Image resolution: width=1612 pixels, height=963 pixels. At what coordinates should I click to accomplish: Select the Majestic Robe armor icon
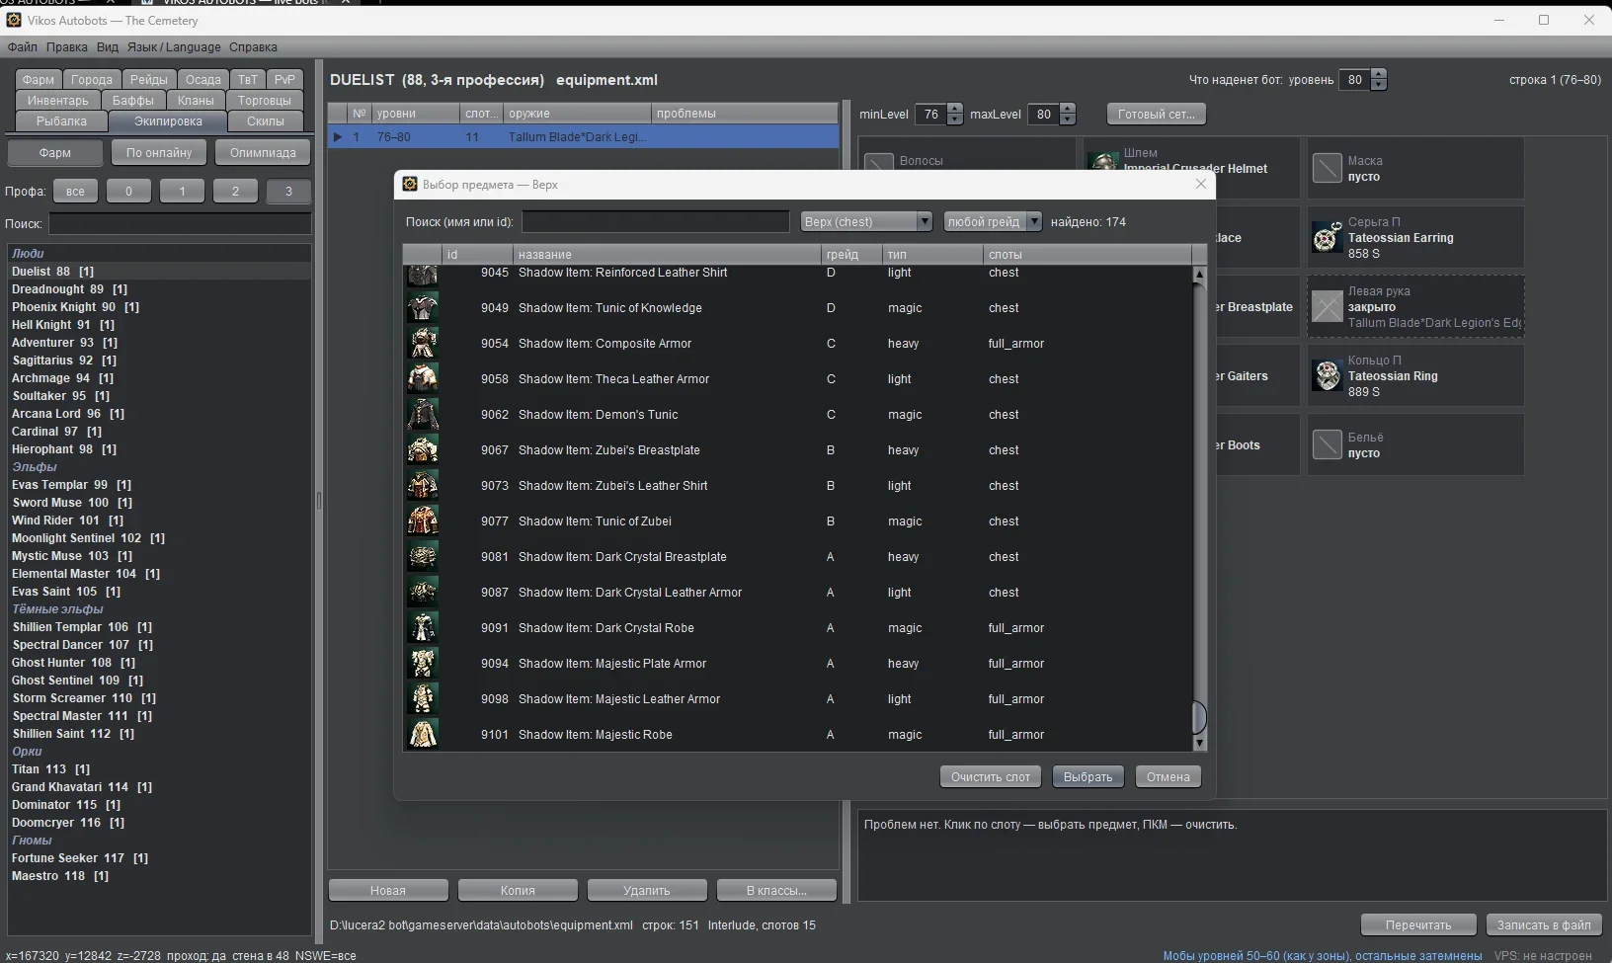(423, 734)
